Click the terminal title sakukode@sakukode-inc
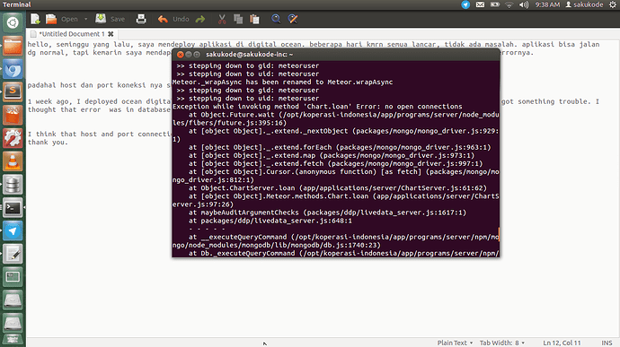 click(249, 55)
